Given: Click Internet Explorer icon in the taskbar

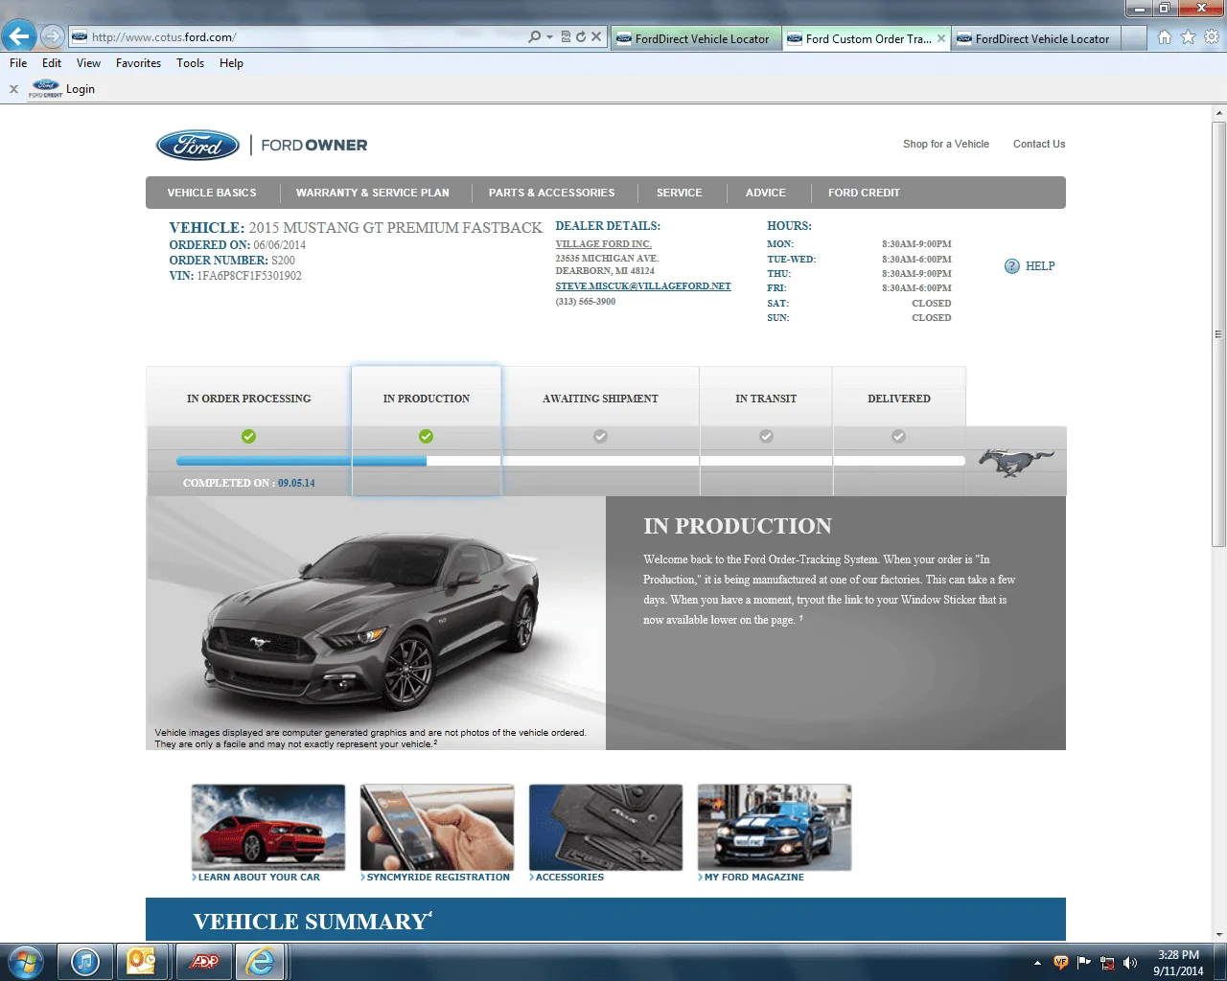Looking at the screenshot, I should coord(260,961).
